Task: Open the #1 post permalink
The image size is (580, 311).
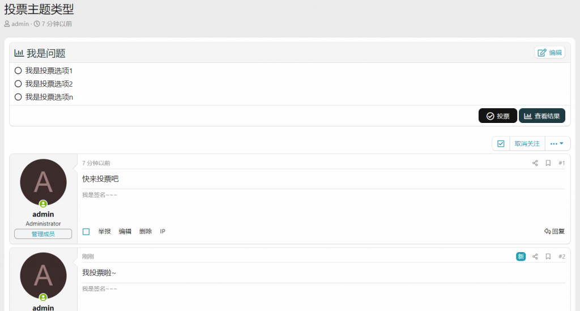Action: click(x=562, y=163)
